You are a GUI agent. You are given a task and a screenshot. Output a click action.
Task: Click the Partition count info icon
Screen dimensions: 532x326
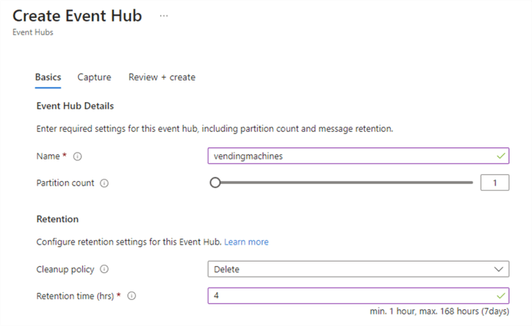click(104, 183)
